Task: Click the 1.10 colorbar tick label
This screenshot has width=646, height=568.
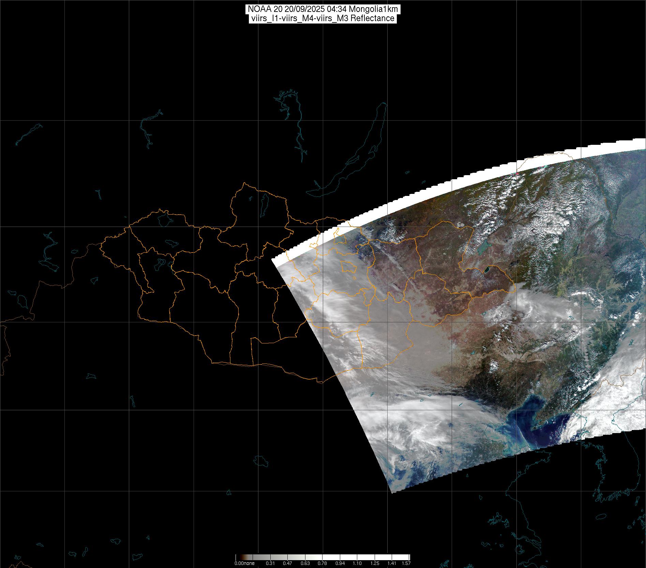Action: pyautogui.click(x=357, y=563)
